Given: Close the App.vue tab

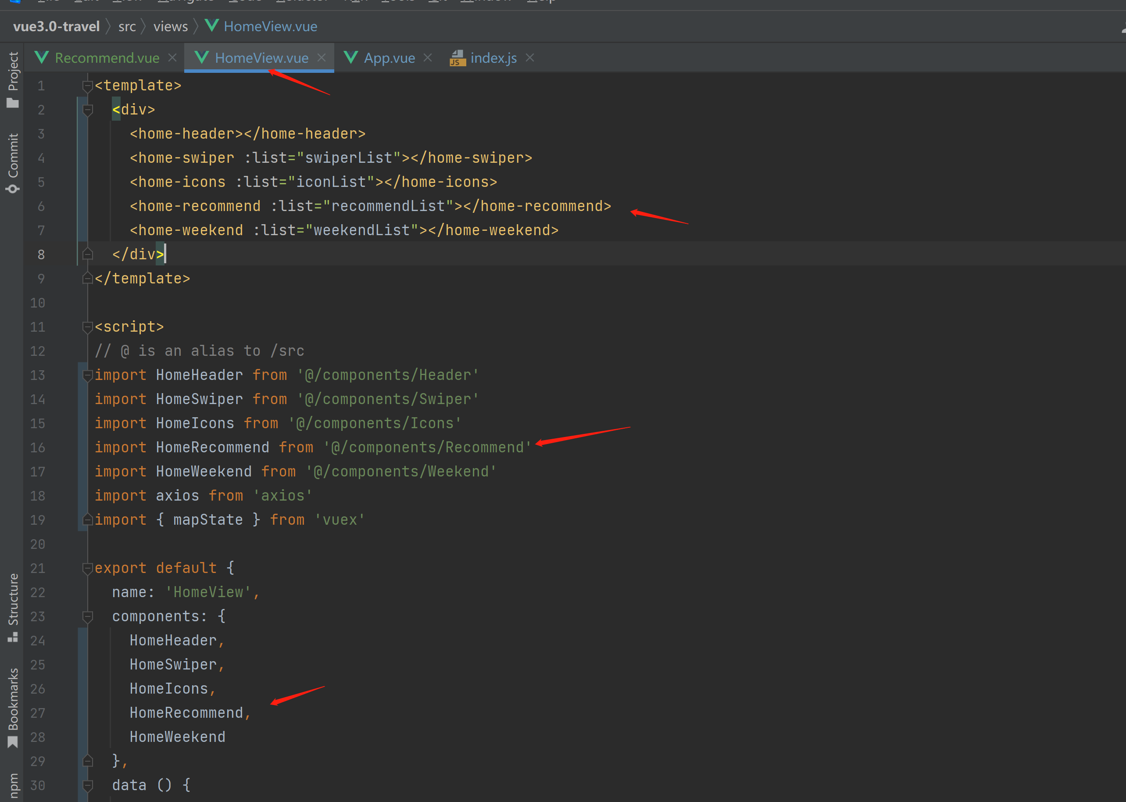Looking at the screenshot, I should point(428,58).
